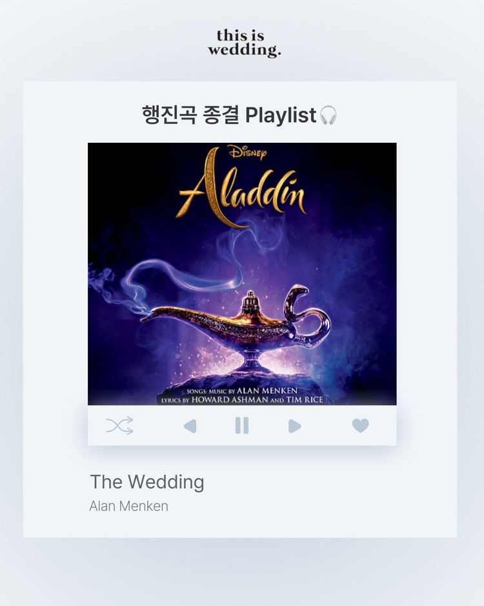
Task: Select the song title The Wedding
Action: pos(147,482)
